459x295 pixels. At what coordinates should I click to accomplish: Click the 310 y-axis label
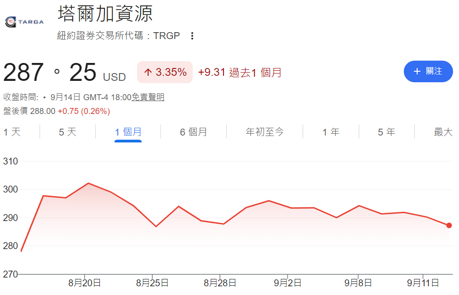pyautogui.click(x=11, y=161)
